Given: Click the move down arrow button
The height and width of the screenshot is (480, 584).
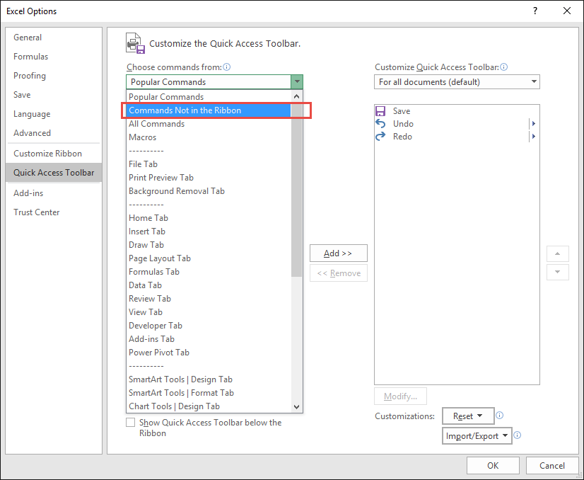Looking at the screenshot, I should tap(558, 272).
